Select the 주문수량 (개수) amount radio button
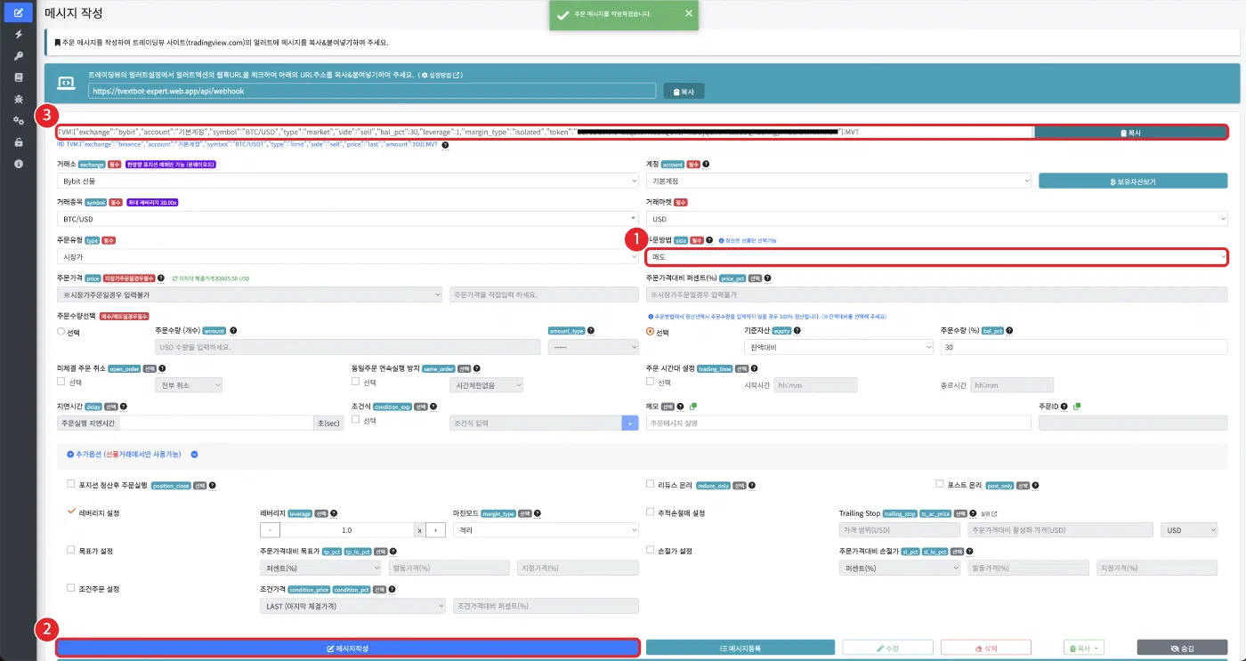Screen dimensions: 1246x661 point(61,332)
